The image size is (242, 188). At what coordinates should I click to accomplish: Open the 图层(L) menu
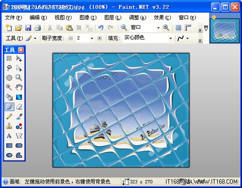pyautogui.click(x=113, y=17)
